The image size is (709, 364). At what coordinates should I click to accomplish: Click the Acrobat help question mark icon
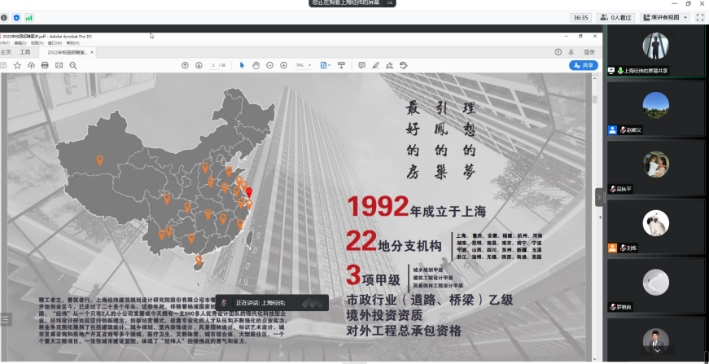tap(558, 52)
